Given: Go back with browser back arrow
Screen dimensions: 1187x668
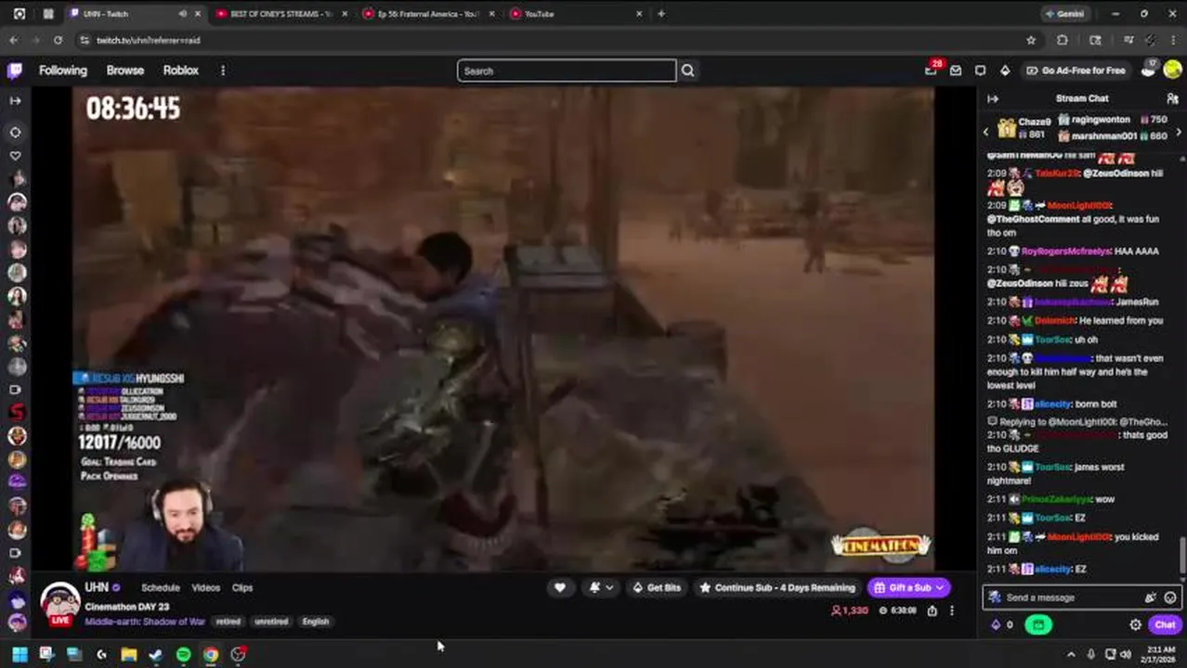Looking at the screenshot, I should [x=14, y=40].
